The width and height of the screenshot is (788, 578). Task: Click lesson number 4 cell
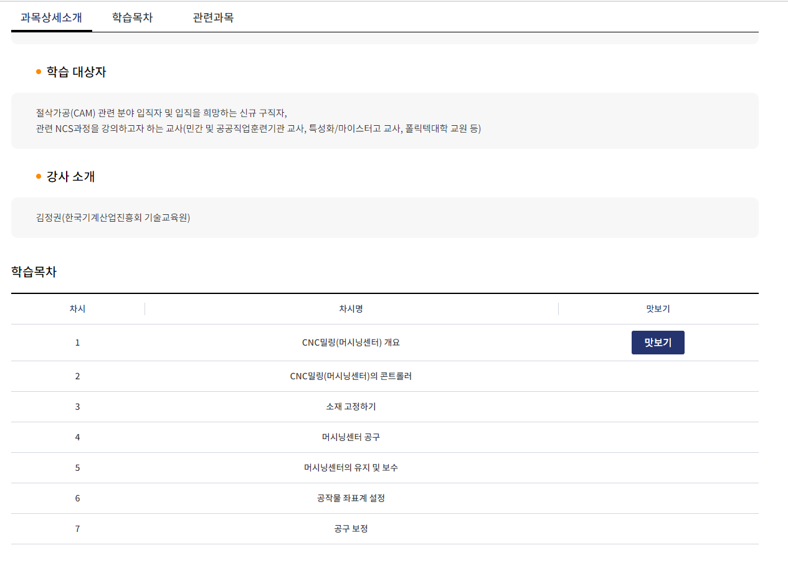77,437
